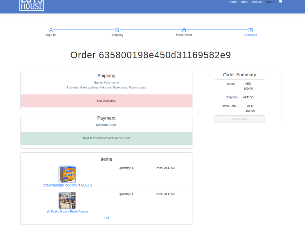The height and width of the screenshot is (229, 305).
Task: Click the order number heading
Action: [151, 55]
